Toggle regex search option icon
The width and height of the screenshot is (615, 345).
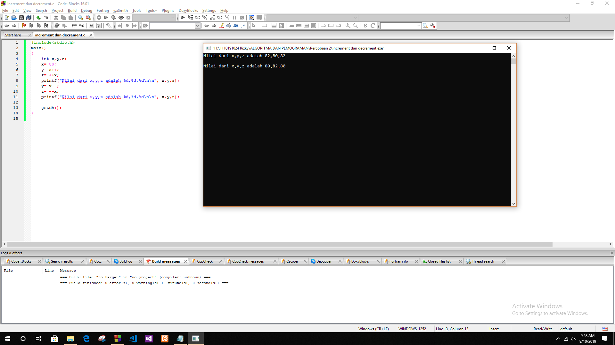point(243,26)
